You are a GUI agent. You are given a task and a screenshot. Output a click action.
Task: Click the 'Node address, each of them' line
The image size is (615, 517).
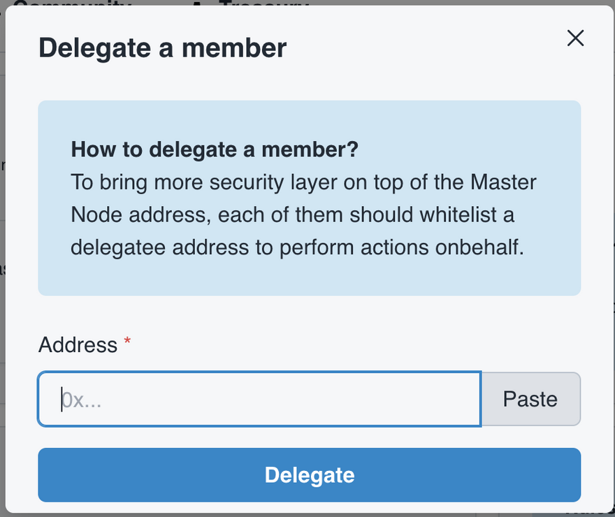[x=210, y=215]
